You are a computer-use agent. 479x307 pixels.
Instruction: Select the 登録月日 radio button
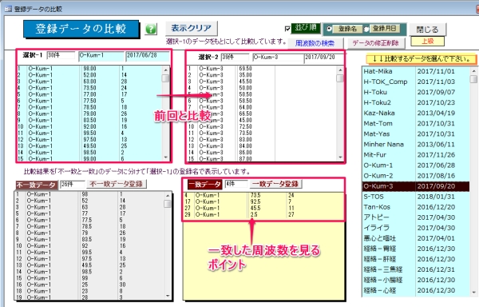(366, 29)
